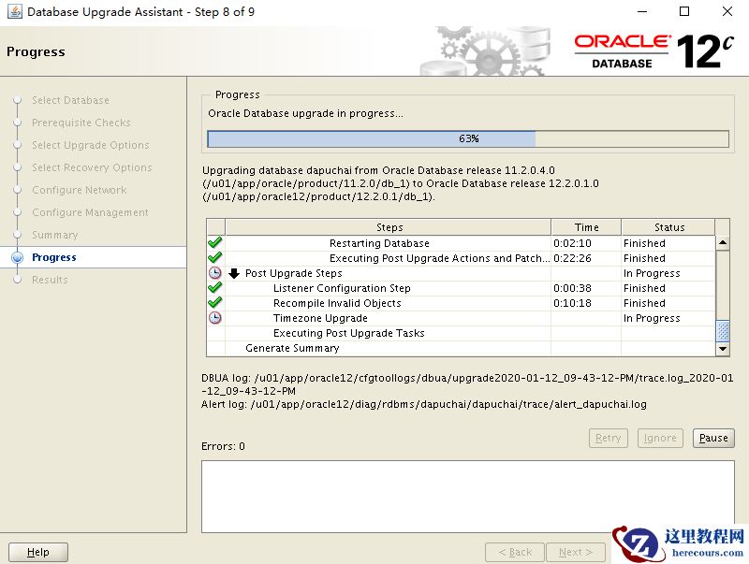Open Help
Viewport: 749px width, 564px height.
point(38,552)
